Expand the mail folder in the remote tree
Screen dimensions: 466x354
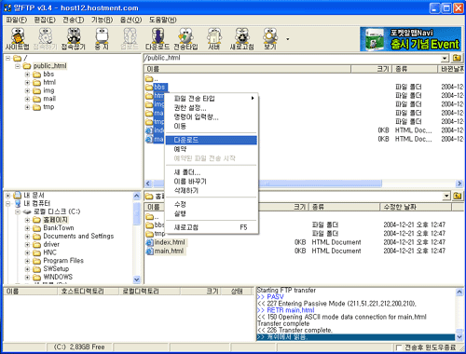pyautogui.click(x=27, y=99)
